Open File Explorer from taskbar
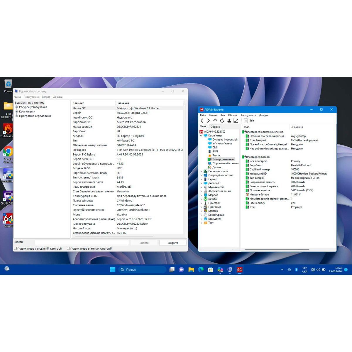This screenshot has height=352, width=352. [x=191, y=270]
